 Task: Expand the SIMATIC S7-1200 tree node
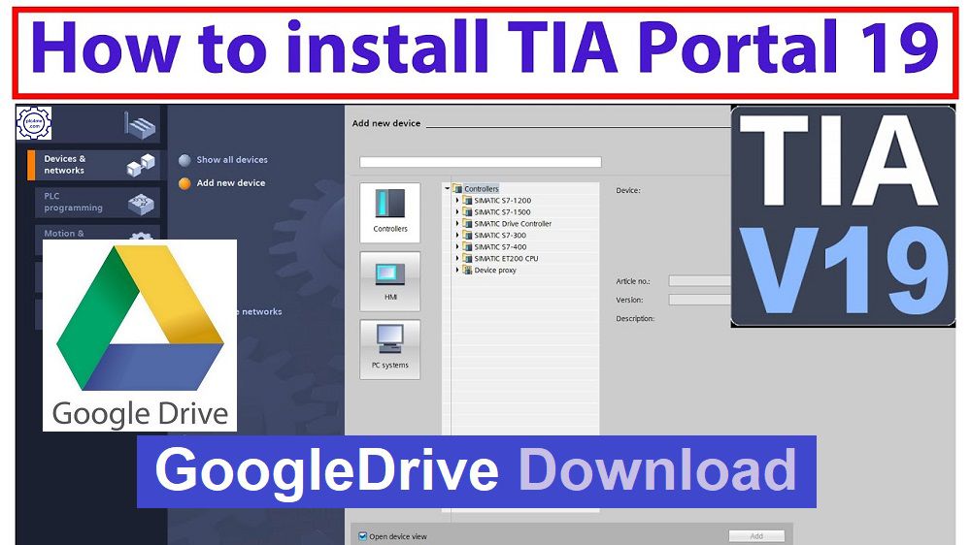pos(457,201)
